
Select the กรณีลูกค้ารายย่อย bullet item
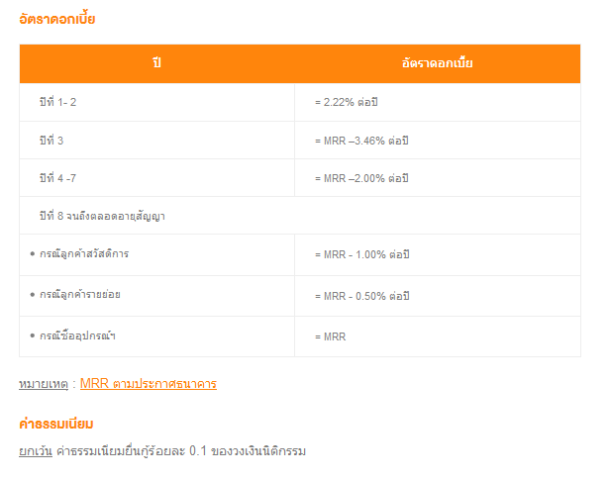[x=75, y=294]
